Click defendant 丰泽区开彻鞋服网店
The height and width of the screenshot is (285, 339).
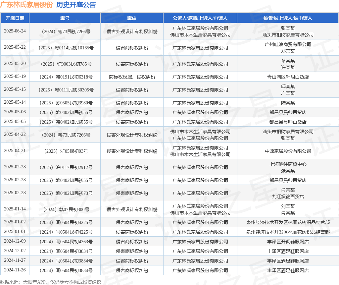[x=288, y=242]
